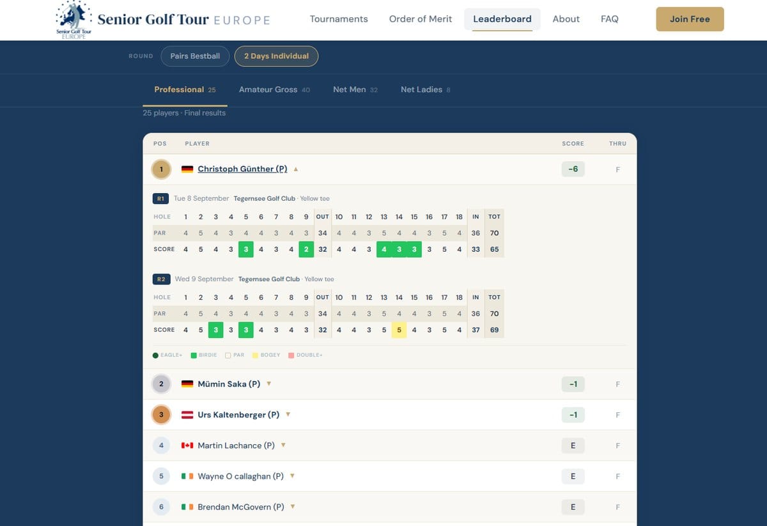The image size is (767, 526).
Task: Click Austrian flag beside Urs Kaltenberger
Action: point(187,415)
